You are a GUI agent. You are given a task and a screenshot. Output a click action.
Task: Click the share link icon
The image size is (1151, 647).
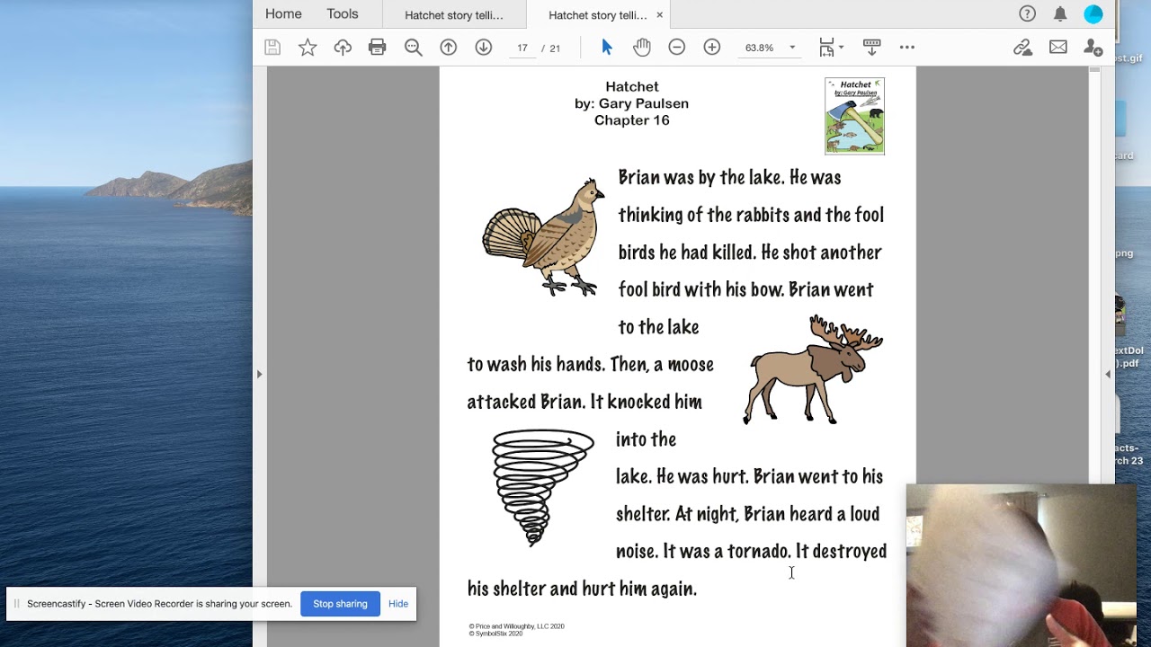[x=1022, y=48]
